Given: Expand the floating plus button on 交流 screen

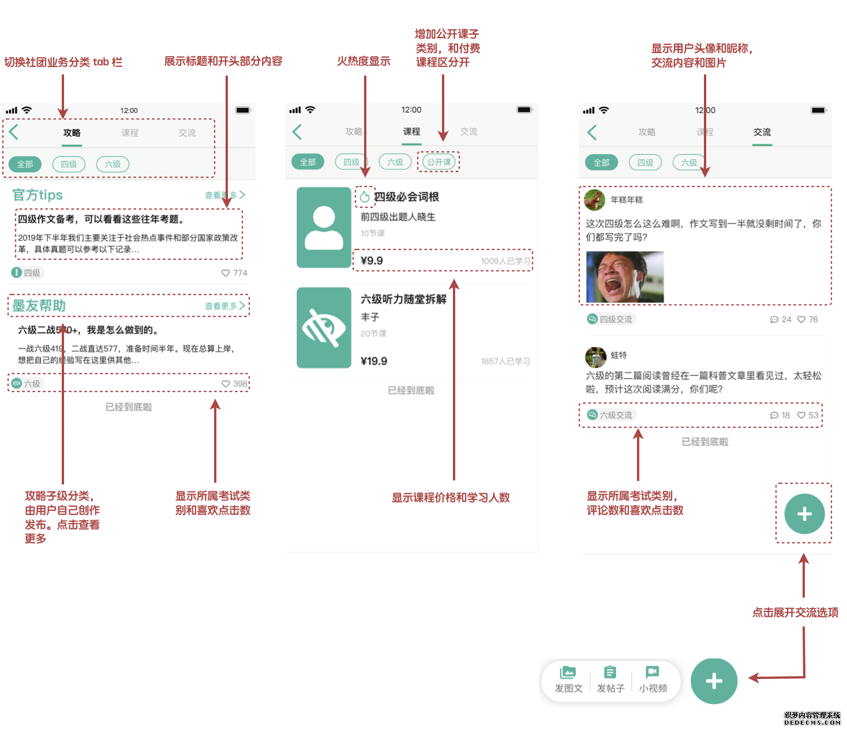Looking at the screenshot, I should click(x=804, y=514).
